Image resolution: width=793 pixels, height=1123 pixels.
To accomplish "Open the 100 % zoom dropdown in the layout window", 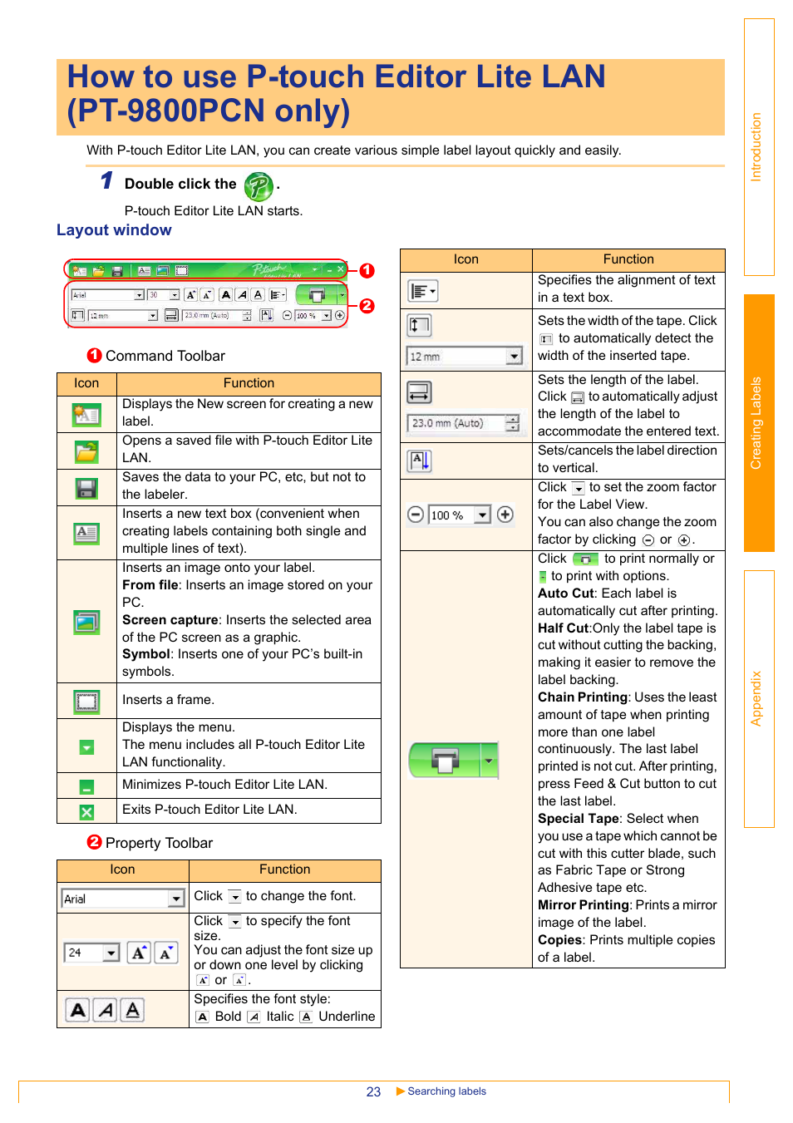I will 327,316.
